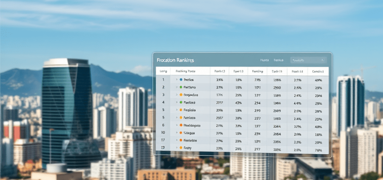Open the dropdown in the panel header

click(x=308, y=60)
